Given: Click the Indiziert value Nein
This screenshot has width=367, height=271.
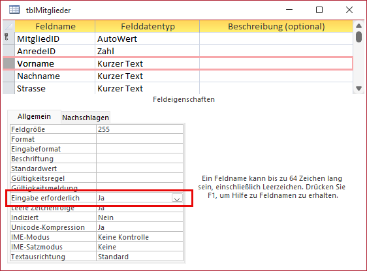Looking at the screenshot, I should tap(140, 217).
